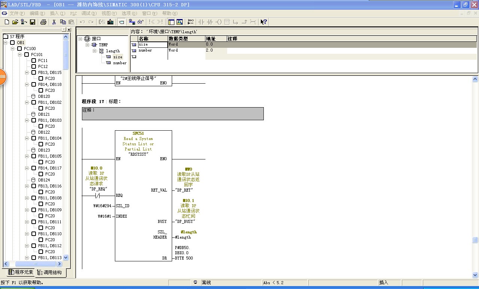479x289 pixels.
Task: Insert a normally closed contact
Action: tap(210, 22)
